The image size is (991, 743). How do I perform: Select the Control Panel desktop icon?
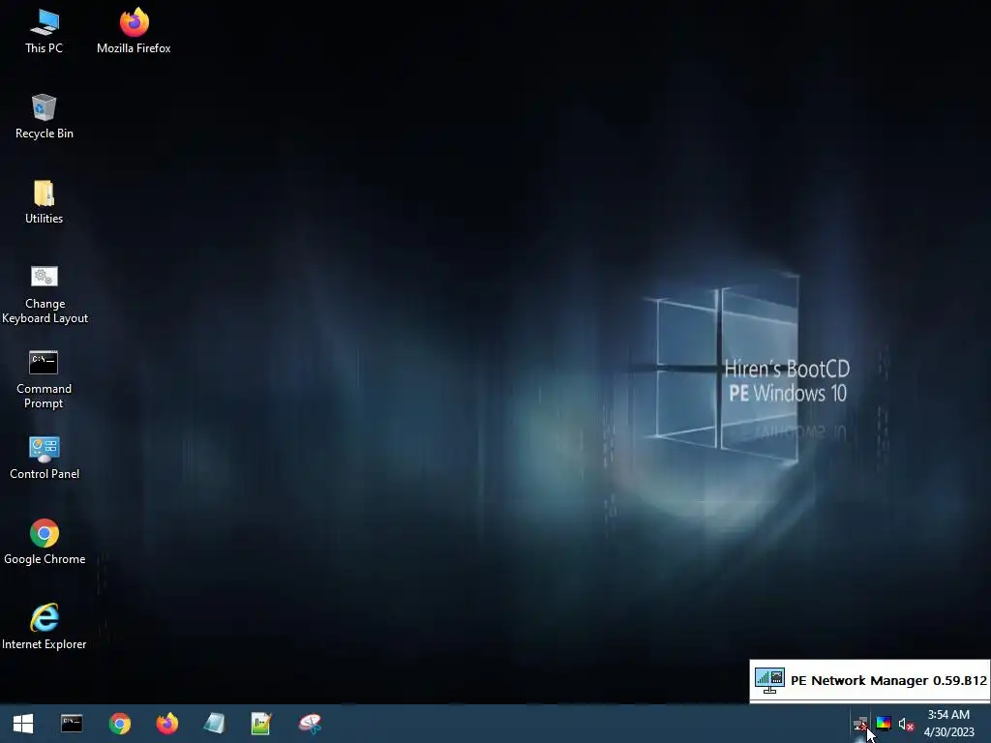pyautogui.click(x=45, y=458)
